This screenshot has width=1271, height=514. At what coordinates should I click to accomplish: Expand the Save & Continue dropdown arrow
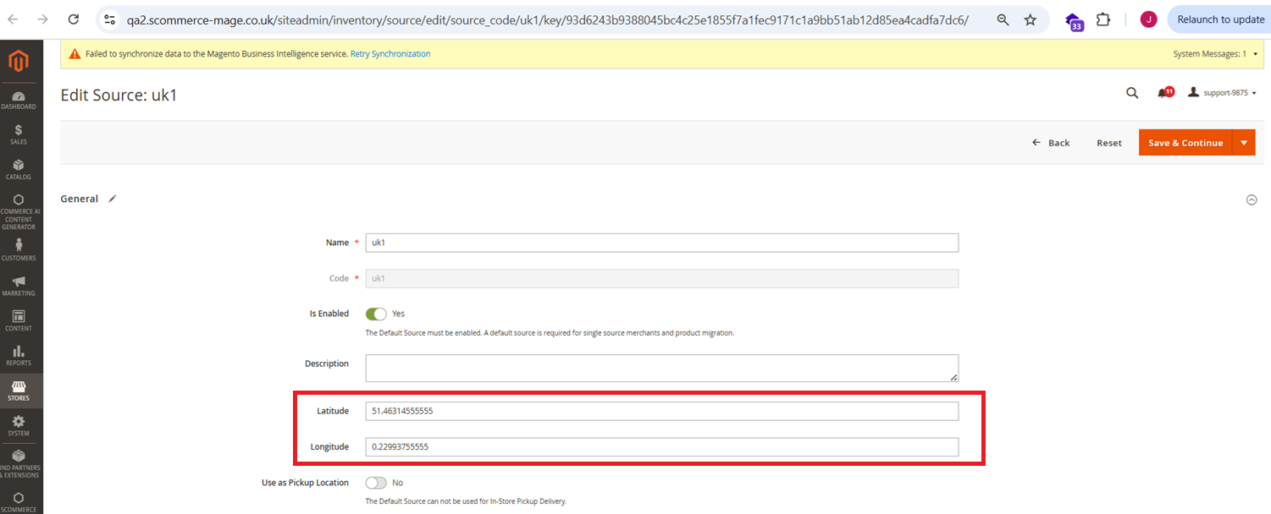click(x=1243, y=143)
